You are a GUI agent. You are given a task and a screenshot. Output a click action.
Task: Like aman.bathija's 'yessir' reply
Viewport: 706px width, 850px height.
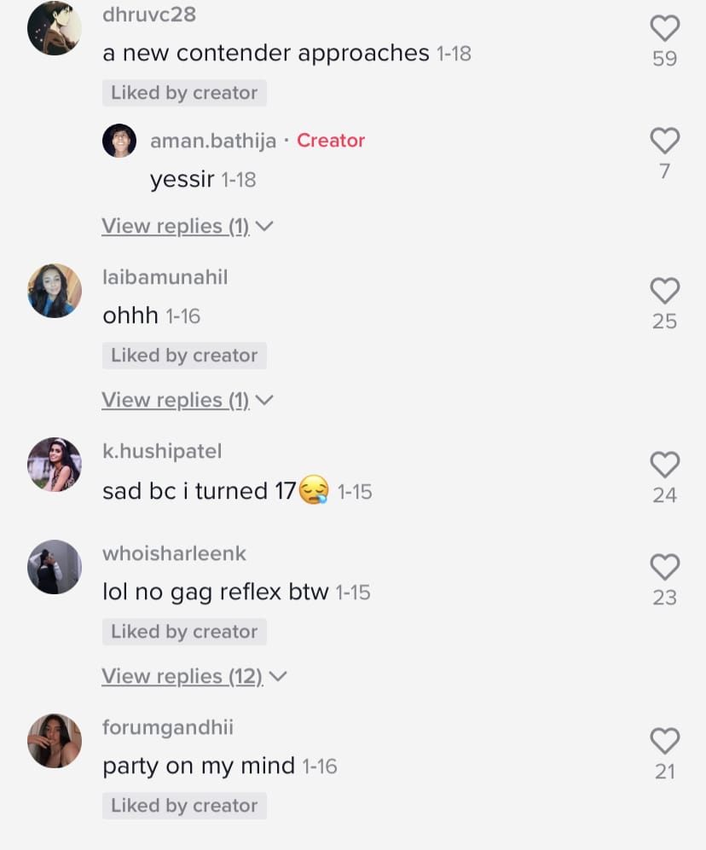coord(665,141)
